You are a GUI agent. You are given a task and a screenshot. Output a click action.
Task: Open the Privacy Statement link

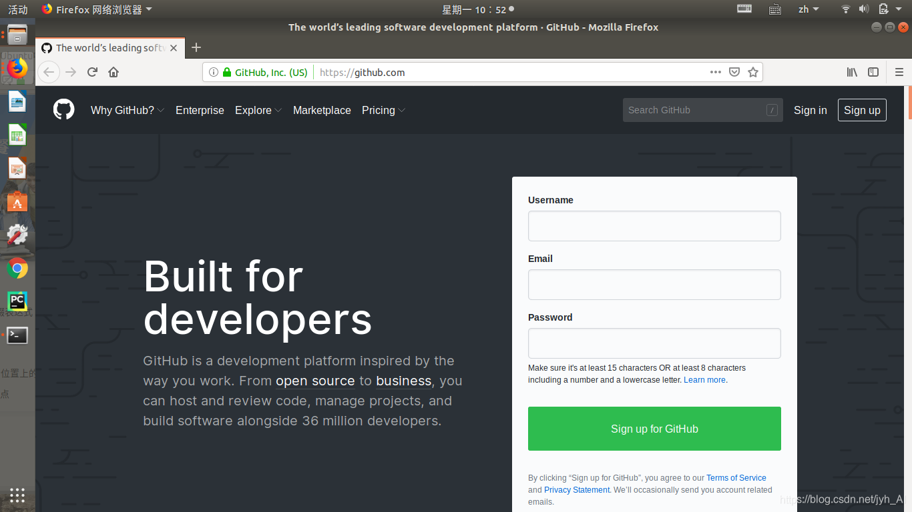(x=577, y=490)
